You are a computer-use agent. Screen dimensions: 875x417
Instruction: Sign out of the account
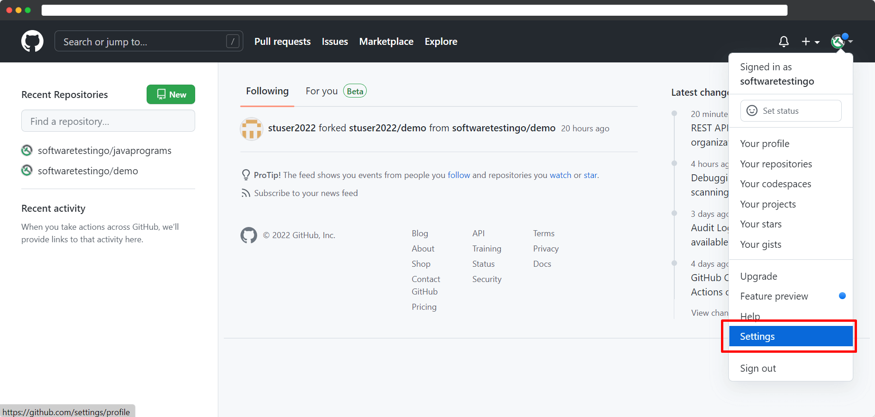point(790,368)
